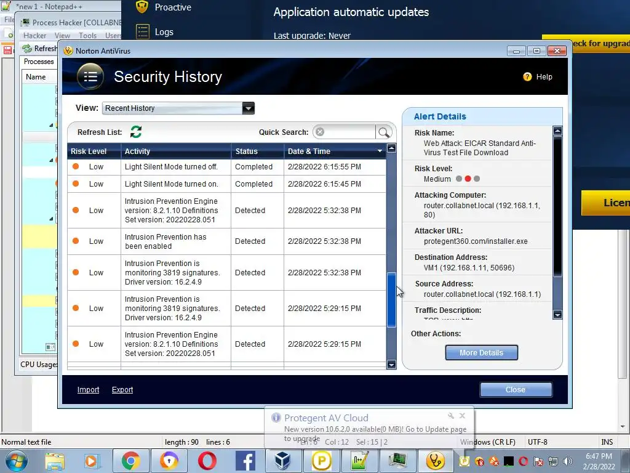Clear Quick Search with the X icon
630x473 pixels.
click(x=320, y=132)
